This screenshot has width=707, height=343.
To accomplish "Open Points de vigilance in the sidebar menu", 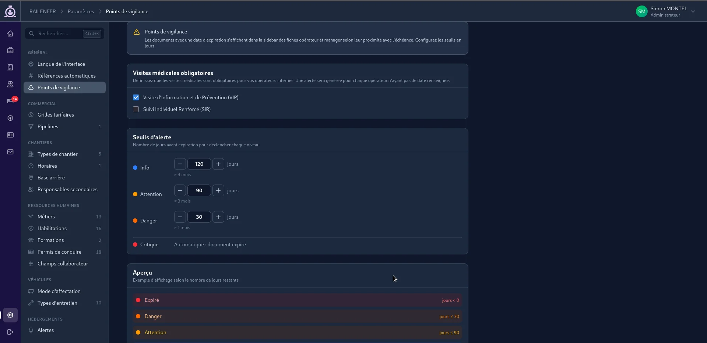I will click(59, 87).
